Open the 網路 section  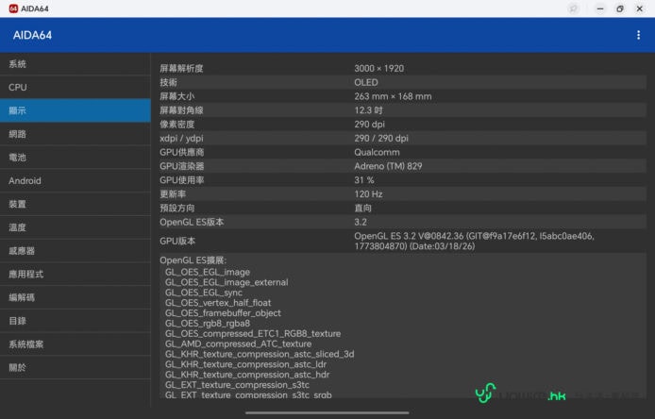pos(76,134)
